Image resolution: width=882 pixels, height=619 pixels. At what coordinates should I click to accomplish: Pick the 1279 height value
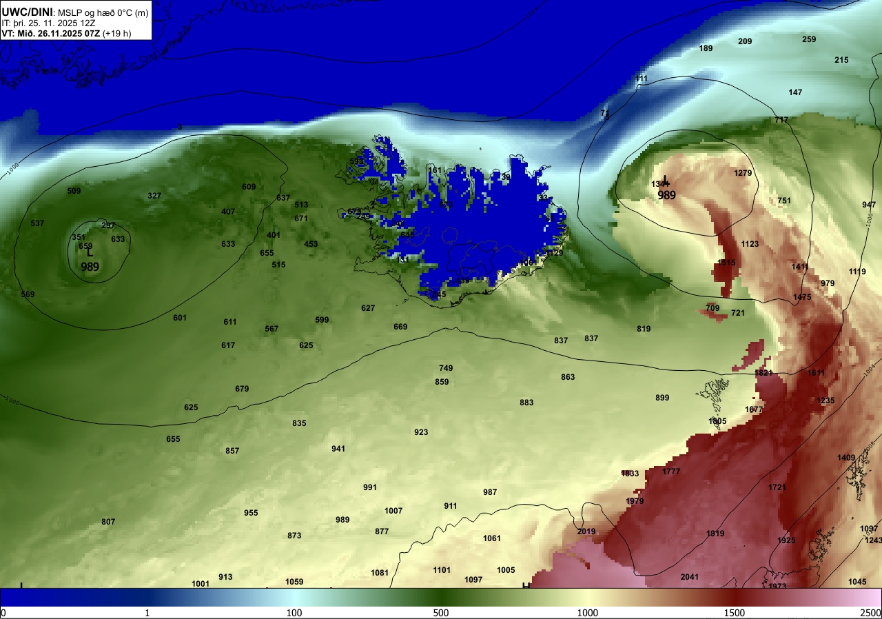[743, 173]
